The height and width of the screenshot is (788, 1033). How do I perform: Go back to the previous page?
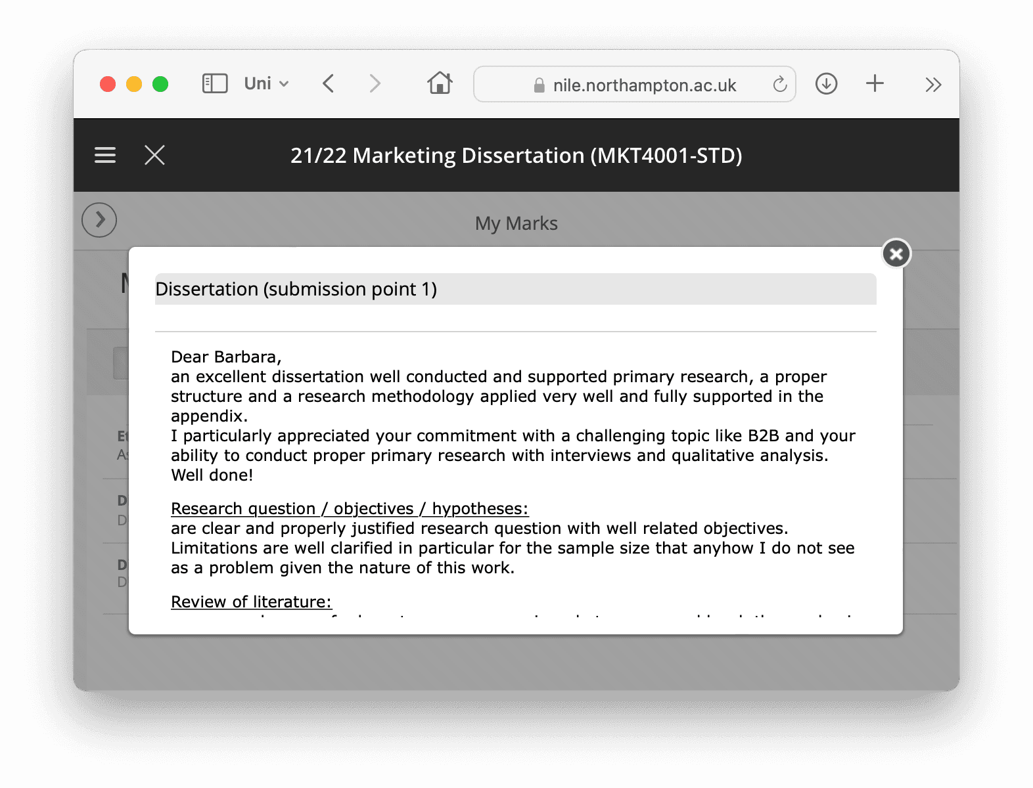point(329,83)
